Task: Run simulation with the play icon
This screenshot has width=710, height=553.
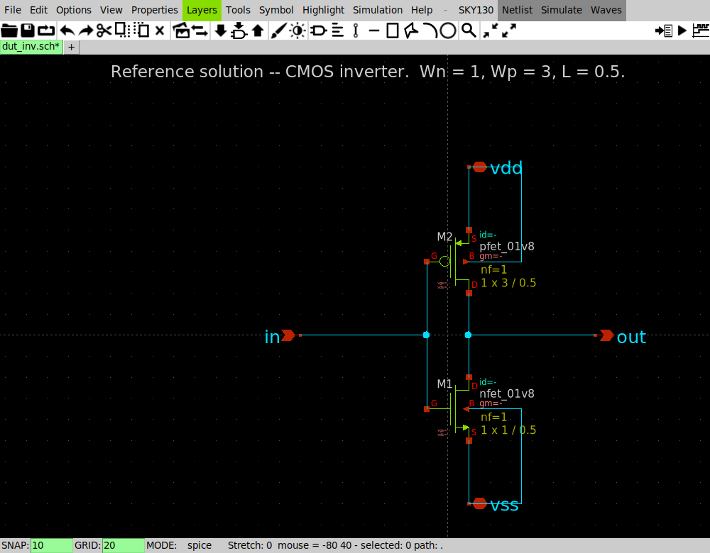Action: point(682,30)
